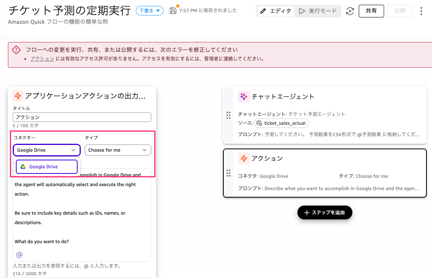Image resolution: width=432 pixels, height=278 pixels.
Task: Switch to 実行モード
Action: click(318, 11)
